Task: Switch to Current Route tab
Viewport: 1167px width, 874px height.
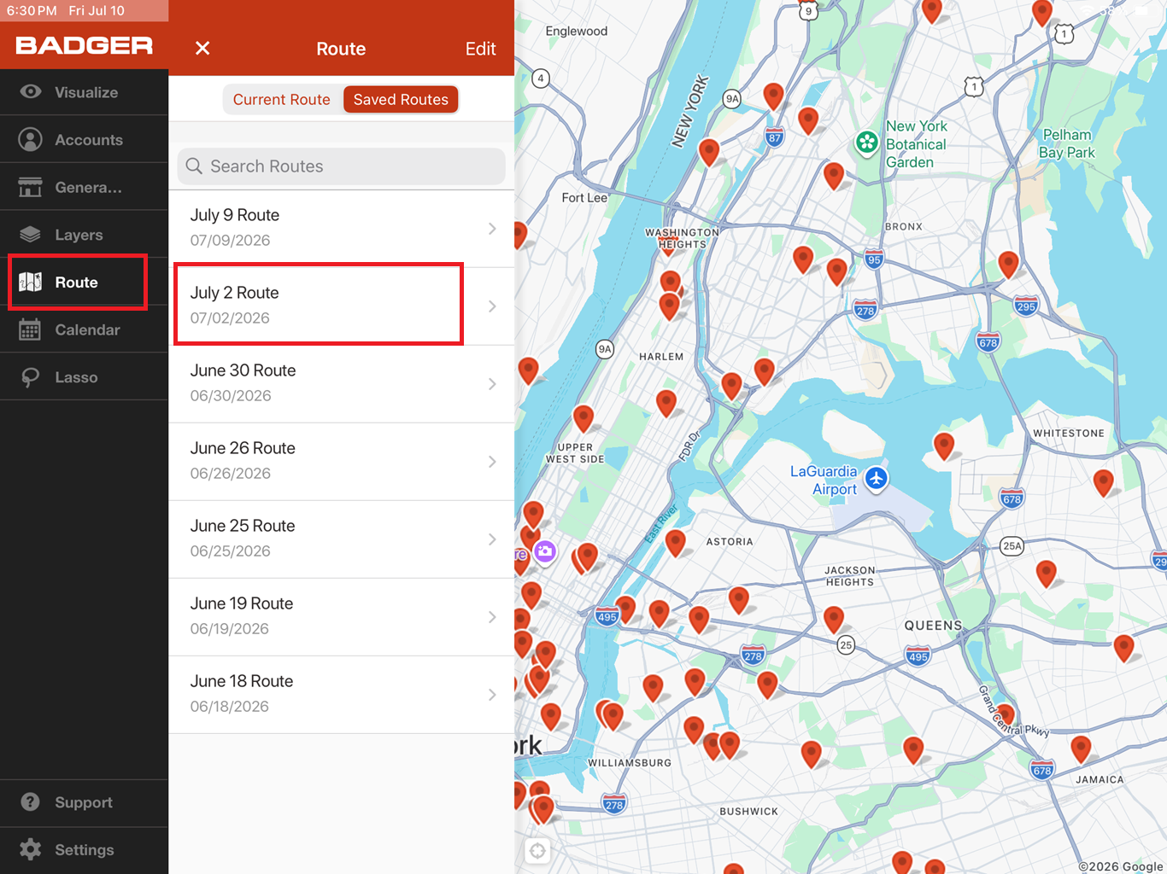Action: pos(282,100)
